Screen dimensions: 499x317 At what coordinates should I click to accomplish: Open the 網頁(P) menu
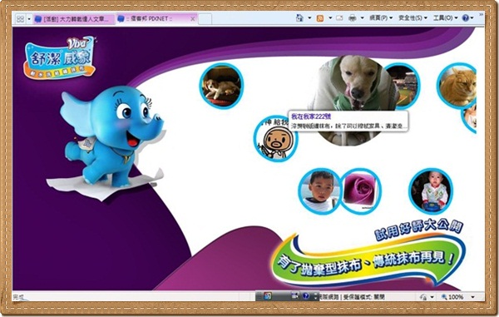tap(381, 18)
